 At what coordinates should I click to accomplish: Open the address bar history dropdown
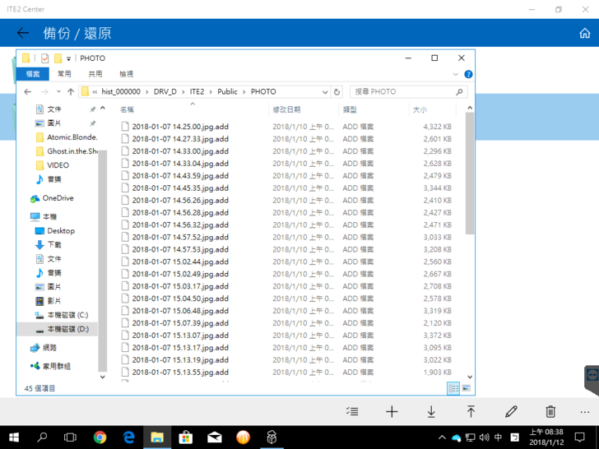coord(326,92)
